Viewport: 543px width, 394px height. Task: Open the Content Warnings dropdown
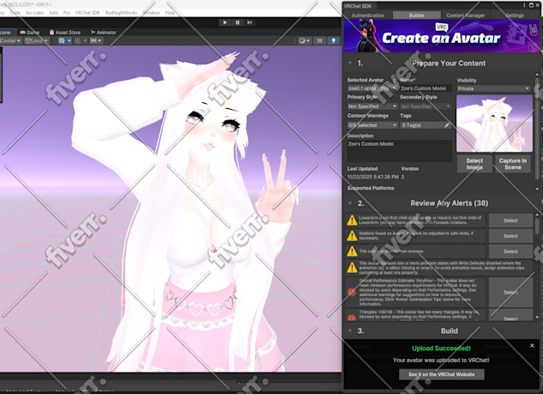tap(372, 125)
